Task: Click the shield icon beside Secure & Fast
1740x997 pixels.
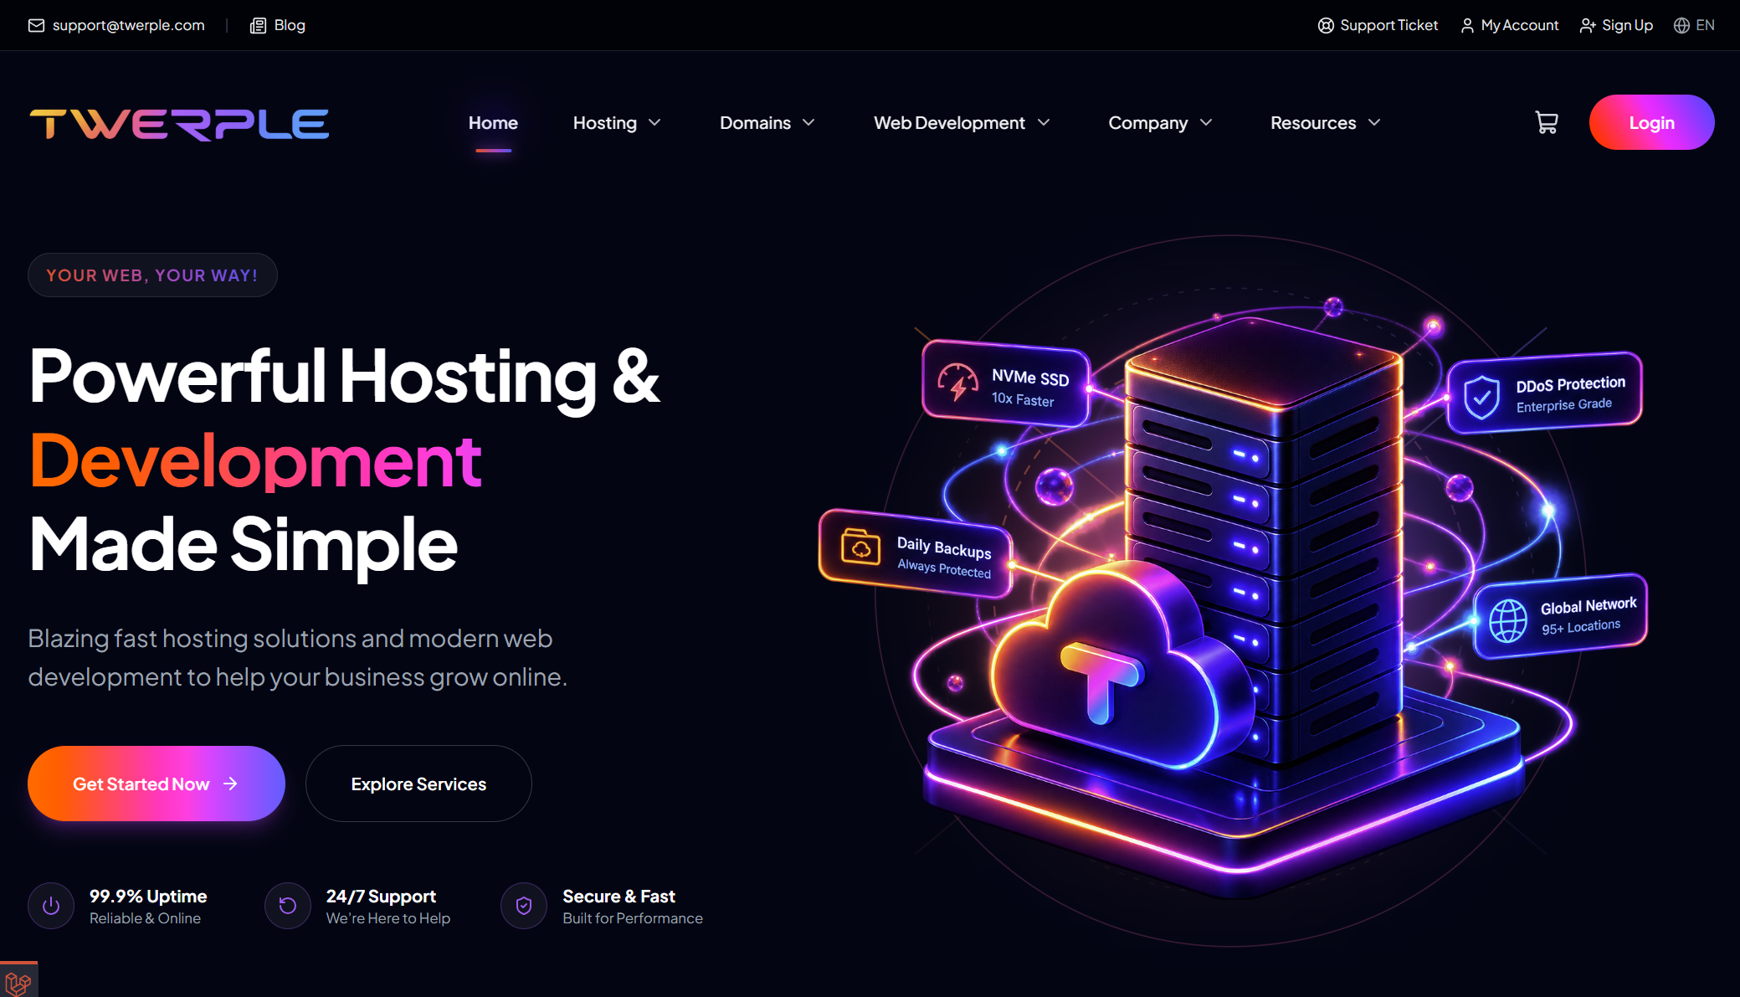Action: 524,906
